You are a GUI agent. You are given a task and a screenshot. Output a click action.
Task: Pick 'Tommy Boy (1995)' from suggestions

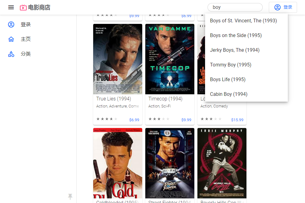point(231,65)
